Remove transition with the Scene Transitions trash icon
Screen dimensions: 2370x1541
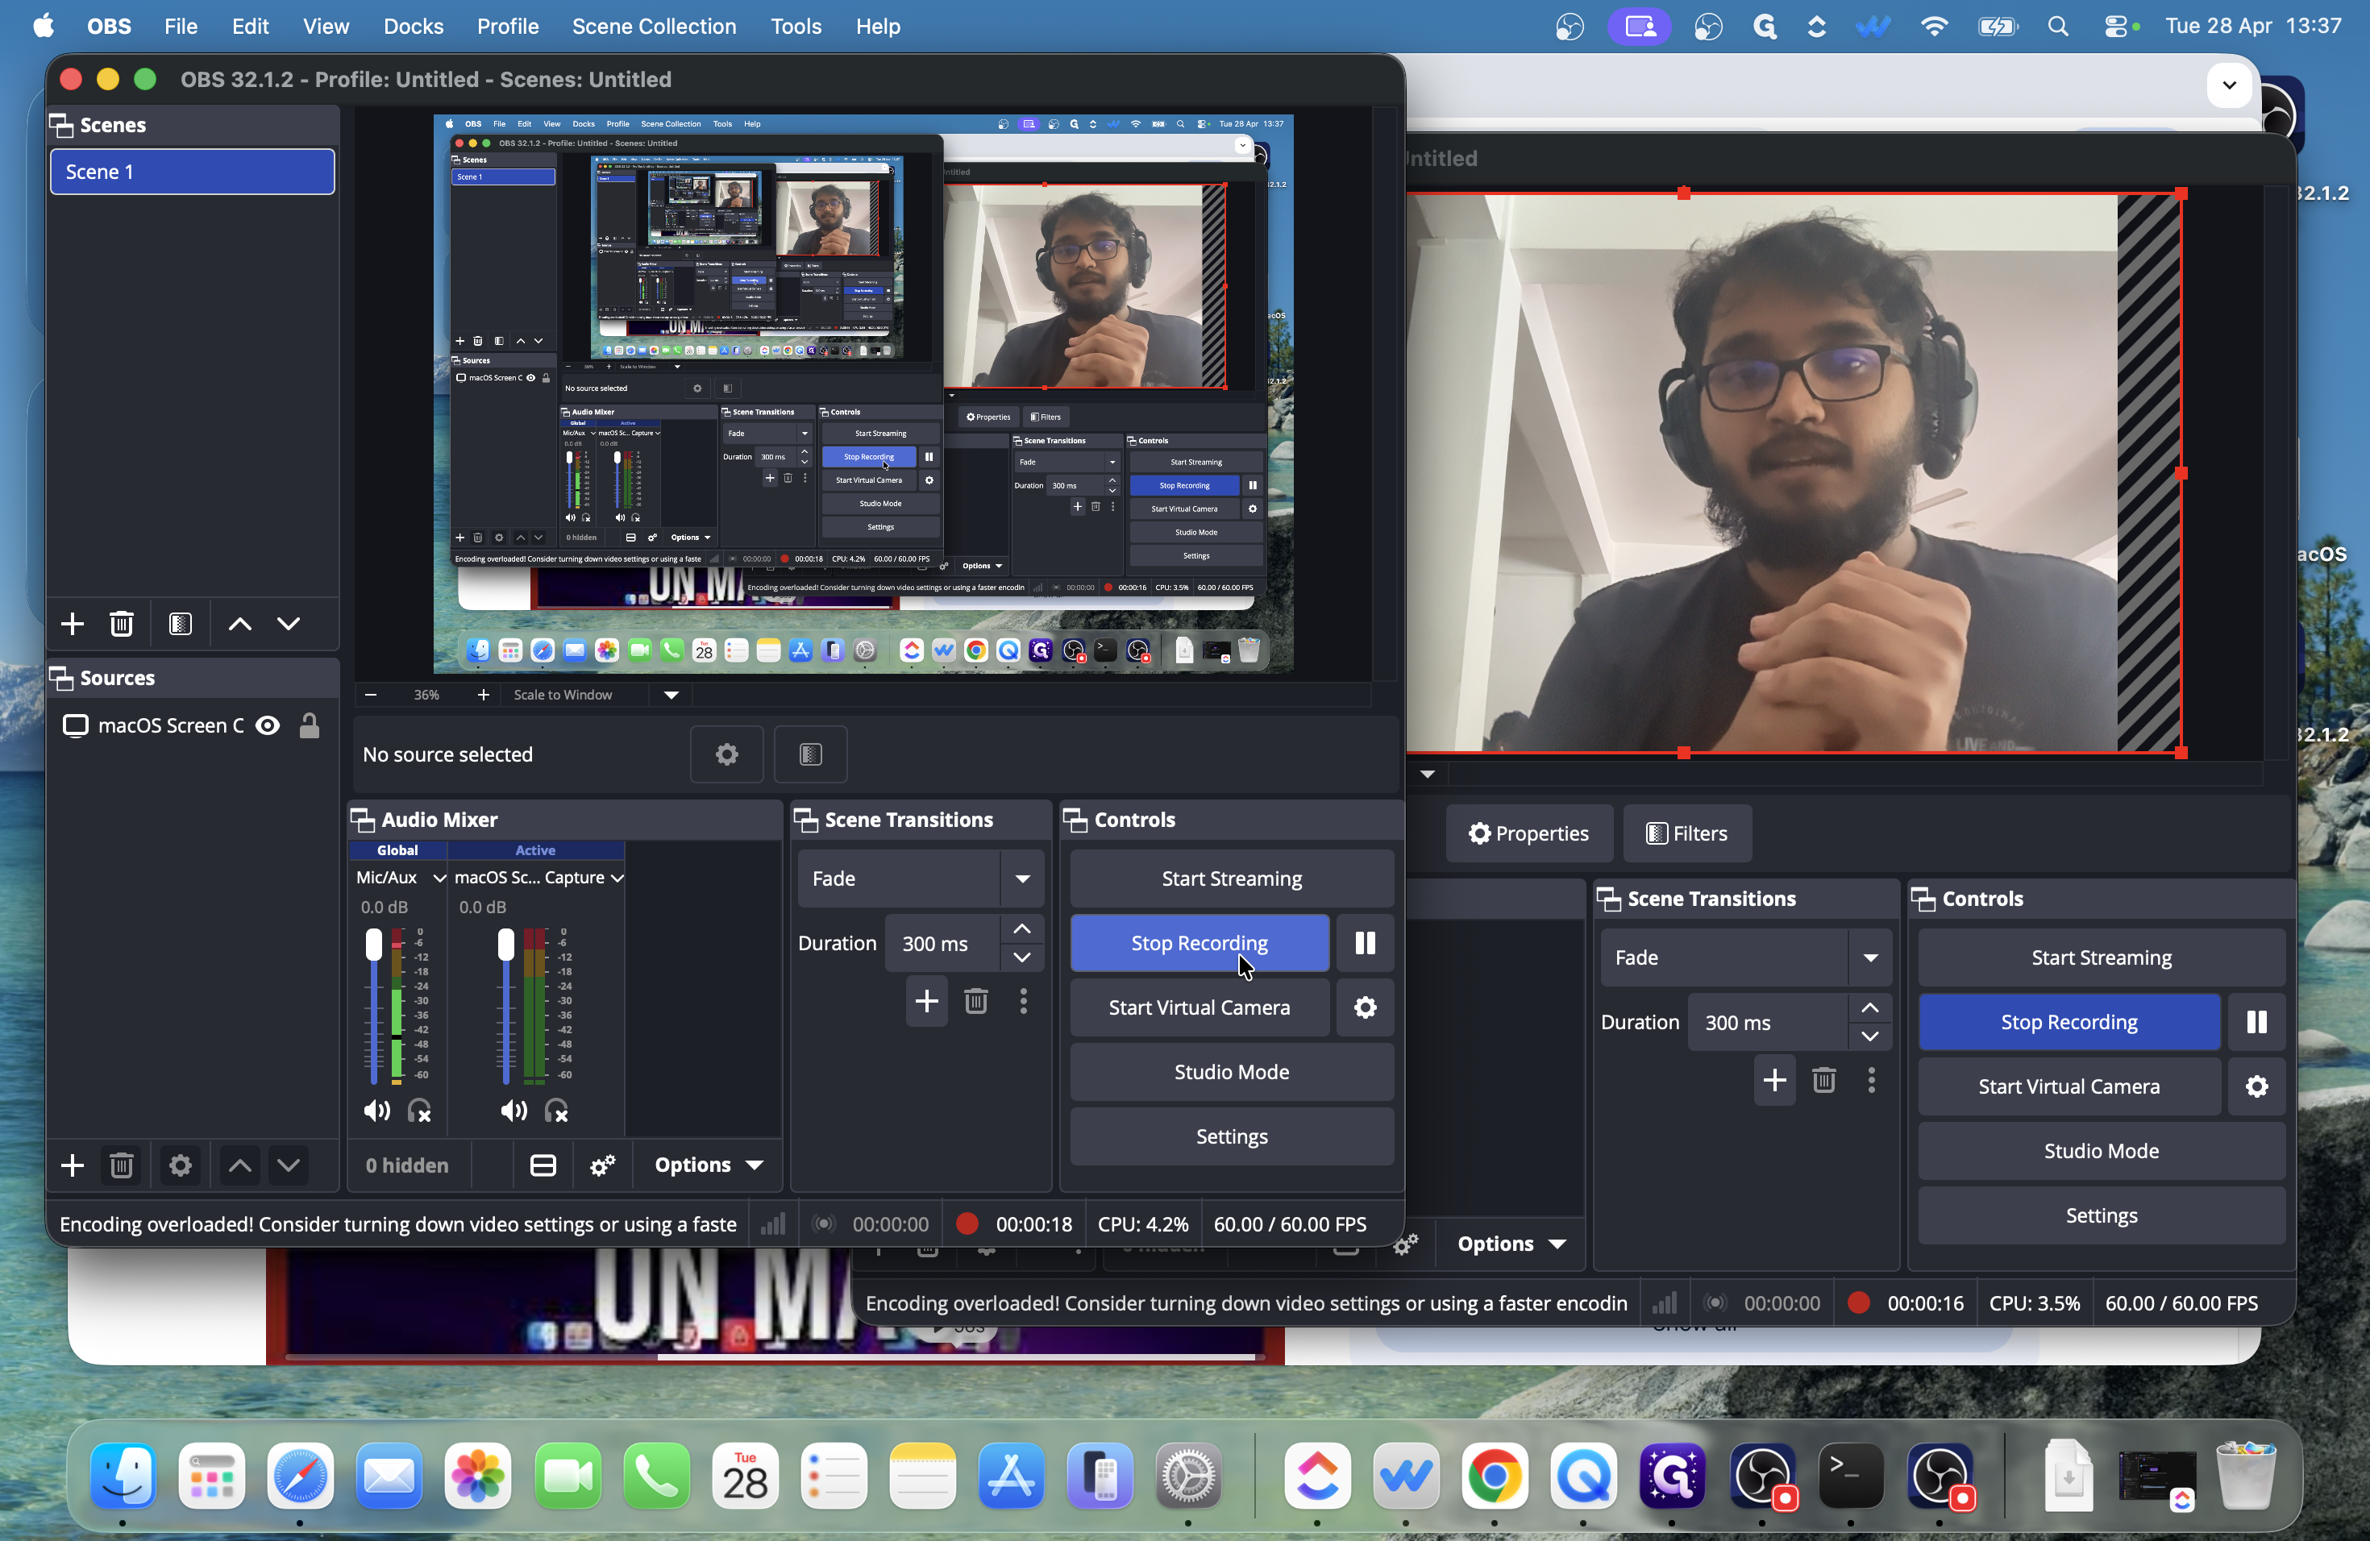[x=976, y=1002]
